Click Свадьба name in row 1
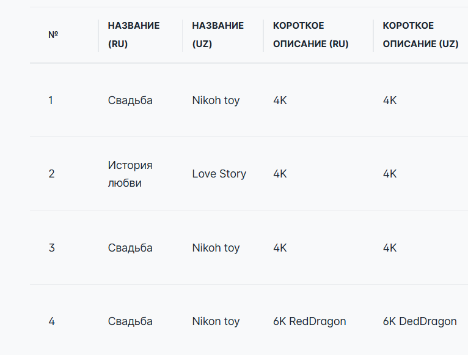The width and height of the screenshot is (468, 355). (130, 100)
